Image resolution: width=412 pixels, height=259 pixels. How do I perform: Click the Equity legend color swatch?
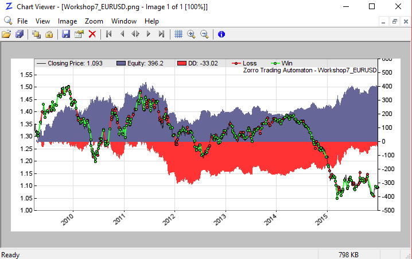(x=124, y=63)
